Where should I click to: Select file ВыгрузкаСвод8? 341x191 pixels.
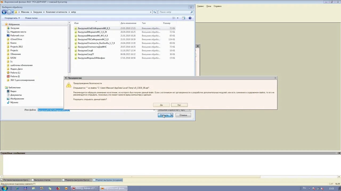[85, 50]
